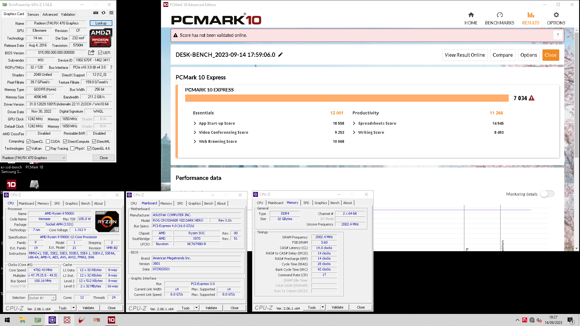This screenshot has width=580, height=326.
Task: Open Bus Interface help question mark
Action: [111, 67]
